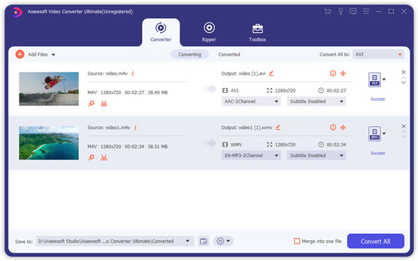Click the Success link for video.m4v

(x=378, y=99)
